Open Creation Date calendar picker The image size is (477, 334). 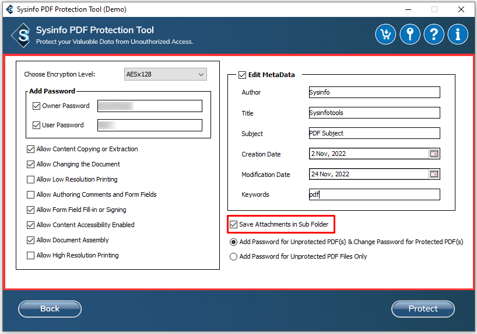click(434, 154)
